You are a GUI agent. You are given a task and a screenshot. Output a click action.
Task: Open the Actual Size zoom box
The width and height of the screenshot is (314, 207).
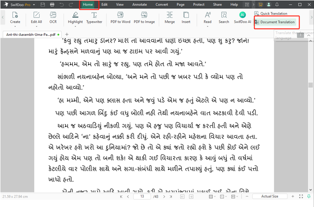[x=270, y=196]
